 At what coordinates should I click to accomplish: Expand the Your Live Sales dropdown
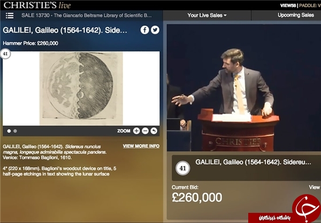(x=207, y=15)
